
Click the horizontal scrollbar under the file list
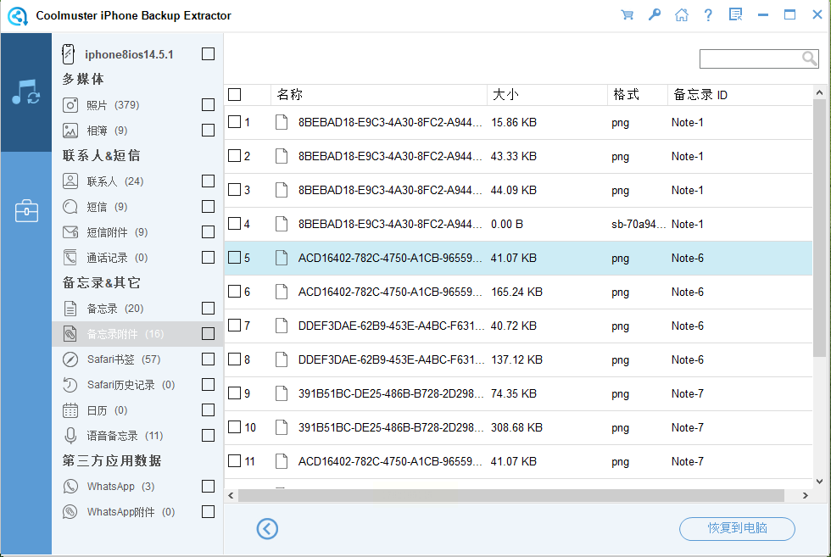click(x=510, y=495)
